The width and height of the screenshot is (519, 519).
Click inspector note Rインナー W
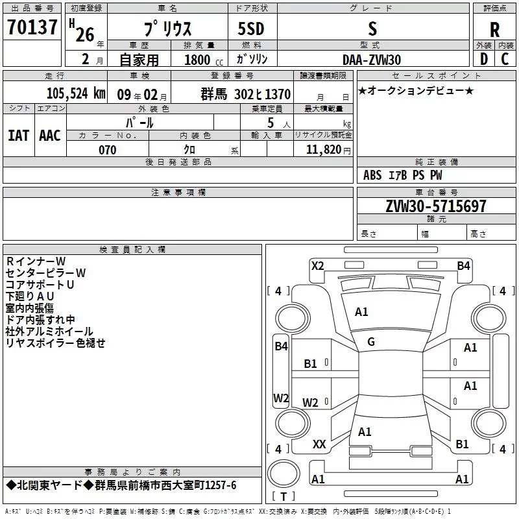coord(36,261)
